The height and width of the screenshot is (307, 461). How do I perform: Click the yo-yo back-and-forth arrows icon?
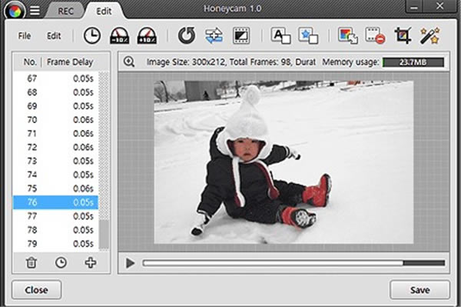pyautogui.click(x=214, y=36)
